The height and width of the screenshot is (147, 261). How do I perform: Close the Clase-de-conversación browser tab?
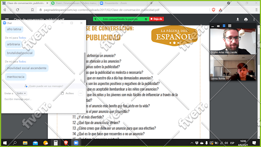47,3
